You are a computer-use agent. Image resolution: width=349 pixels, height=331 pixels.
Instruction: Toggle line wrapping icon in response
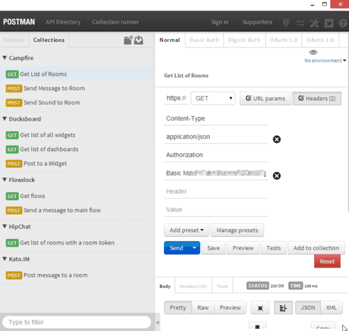tap(283, 308)
